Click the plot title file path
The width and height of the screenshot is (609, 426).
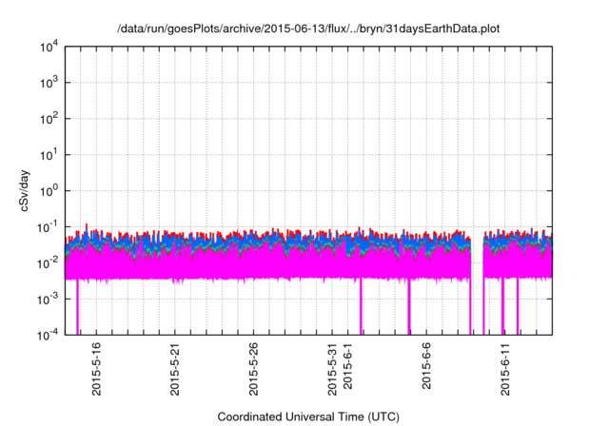tap(308, 29)
